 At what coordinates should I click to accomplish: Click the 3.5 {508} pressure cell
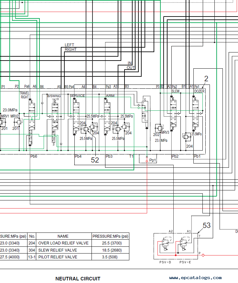coord(110,257)
